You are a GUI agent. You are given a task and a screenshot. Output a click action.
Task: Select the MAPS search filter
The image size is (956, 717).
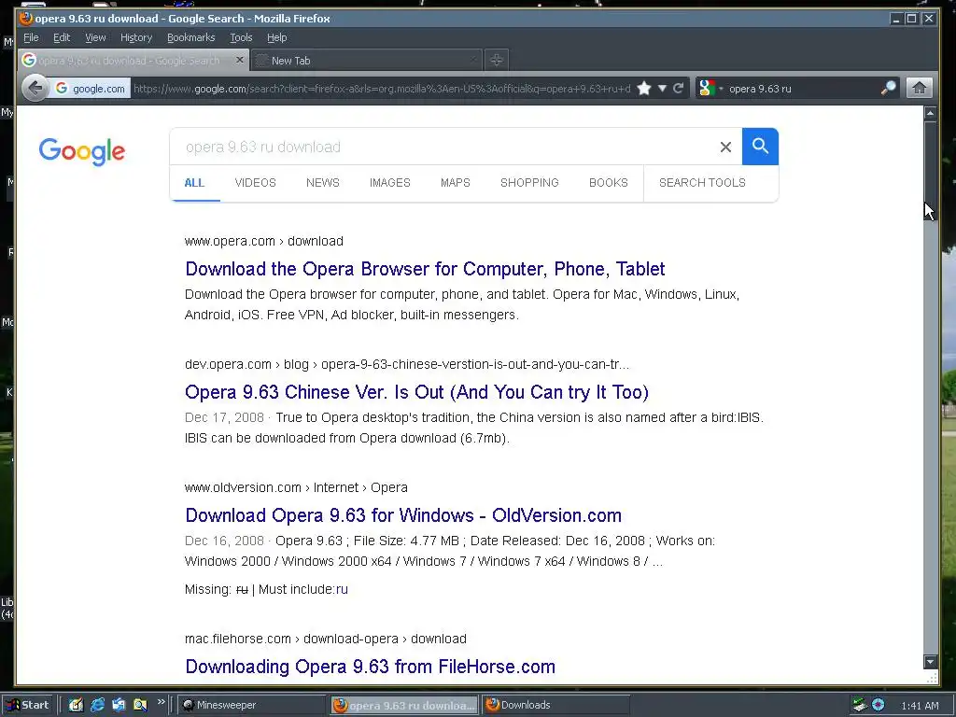click(x=455, y=183)
